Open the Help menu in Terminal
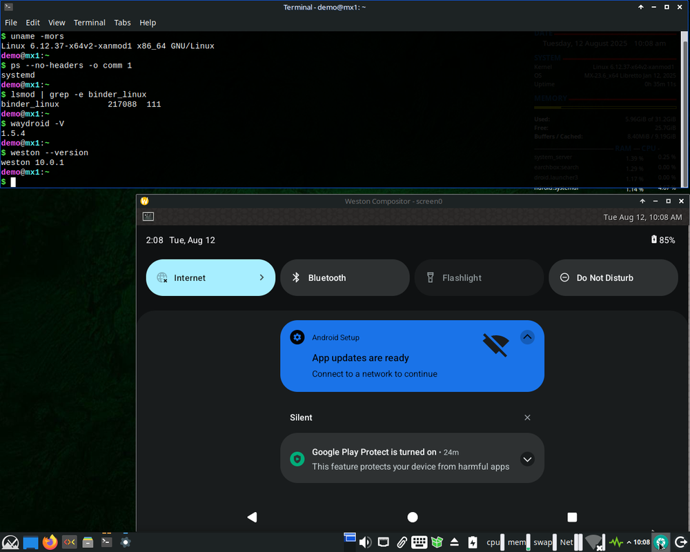Image resolution: width=690 pixels, height=552 pixels. (148, 23)
